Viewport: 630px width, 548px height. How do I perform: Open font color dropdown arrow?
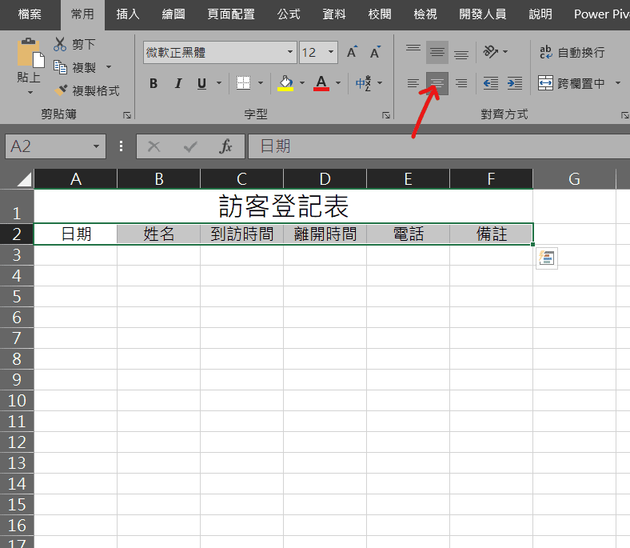(x=338, y=84)
